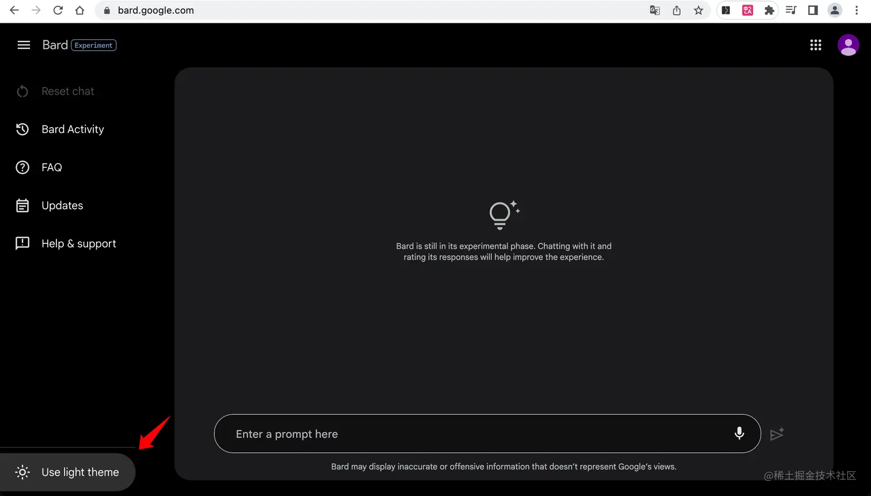Open the Google apps grid

point(816,45)
